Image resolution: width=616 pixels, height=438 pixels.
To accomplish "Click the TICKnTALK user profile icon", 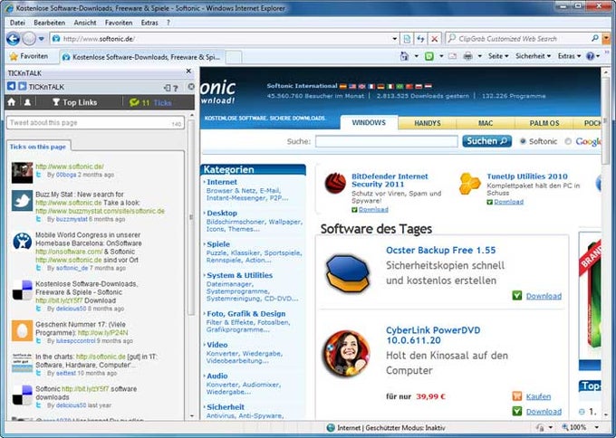I will click(27, 102).
